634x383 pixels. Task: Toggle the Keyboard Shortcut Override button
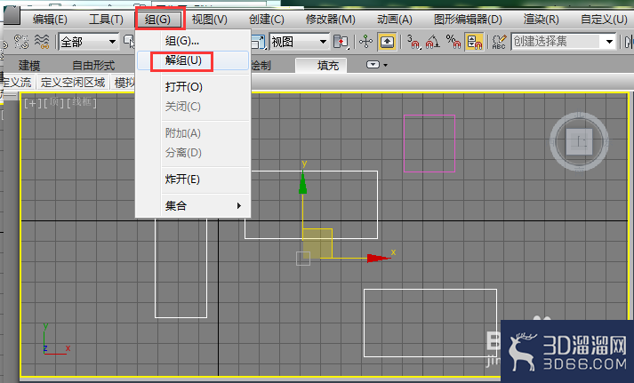387,41
